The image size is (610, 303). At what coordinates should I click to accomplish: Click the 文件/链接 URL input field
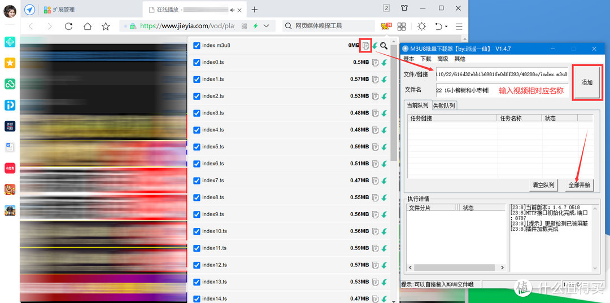tap(502, 74)
